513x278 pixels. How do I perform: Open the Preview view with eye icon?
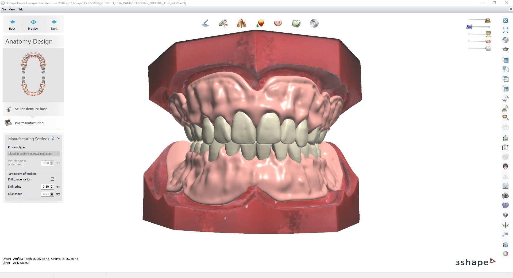(x=33, y=25)
